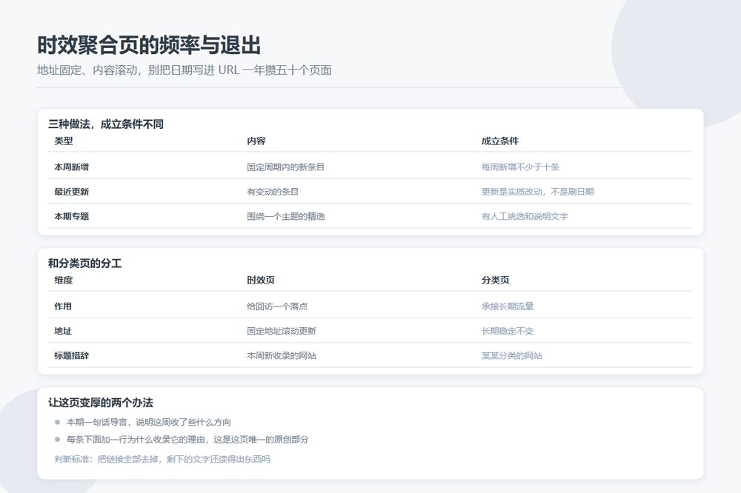The width and height of the screenshot is (741, 493).
Task: Click the cell 承接长期流量
Action: coord(508,306)
